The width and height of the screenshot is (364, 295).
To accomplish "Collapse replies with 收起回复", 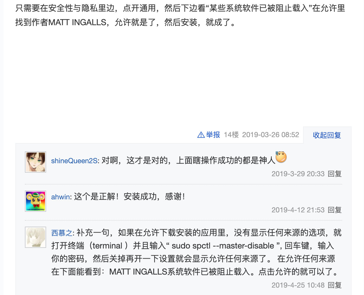I will [327, 135].
